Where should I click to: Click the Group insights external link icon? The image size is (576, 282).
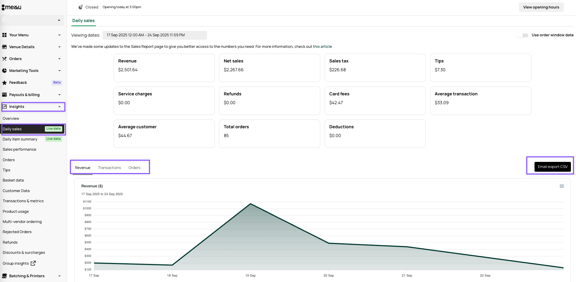point(33,263)
